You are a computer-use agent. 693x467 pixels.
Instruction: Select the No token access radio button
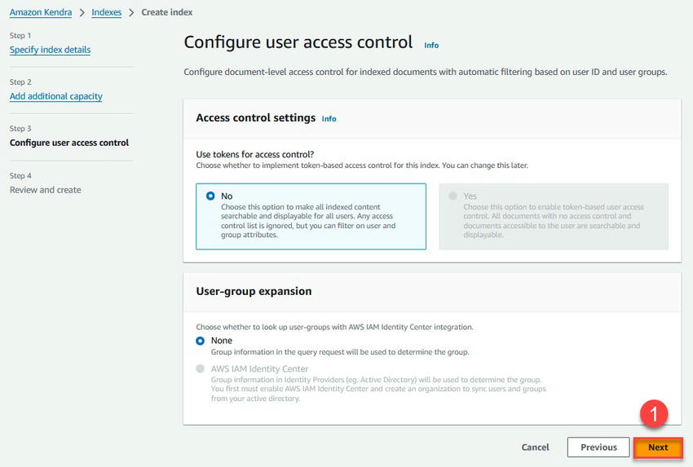[x=210, y=196]
